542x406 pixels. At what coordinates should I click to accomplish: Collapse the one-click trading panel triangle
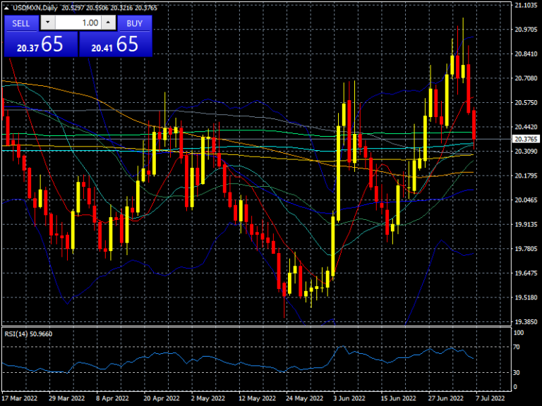6,7
